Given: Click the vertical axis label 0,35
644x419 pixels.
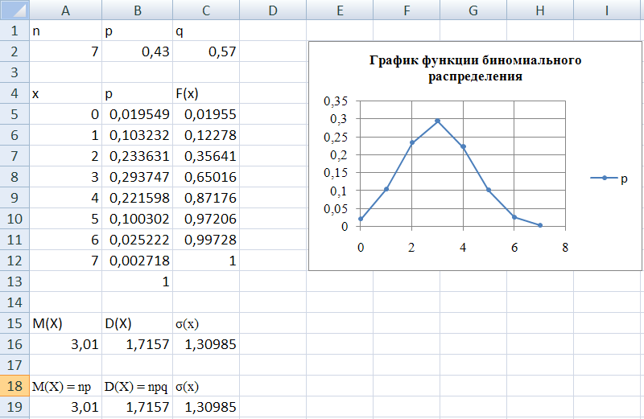Looking at the screenshot, I should click(x=336, y=101).
